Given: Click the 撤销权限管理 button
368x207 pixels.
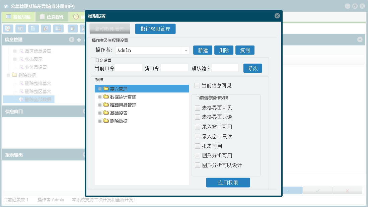Looking at the screenshot, I should pyautogui.click(x=155, y=29).
